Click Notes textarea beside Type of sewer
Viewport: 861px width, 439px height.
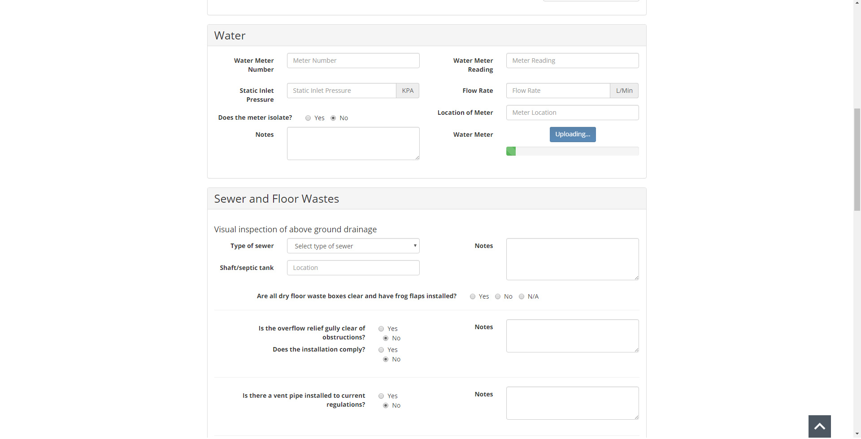[572, 259]
